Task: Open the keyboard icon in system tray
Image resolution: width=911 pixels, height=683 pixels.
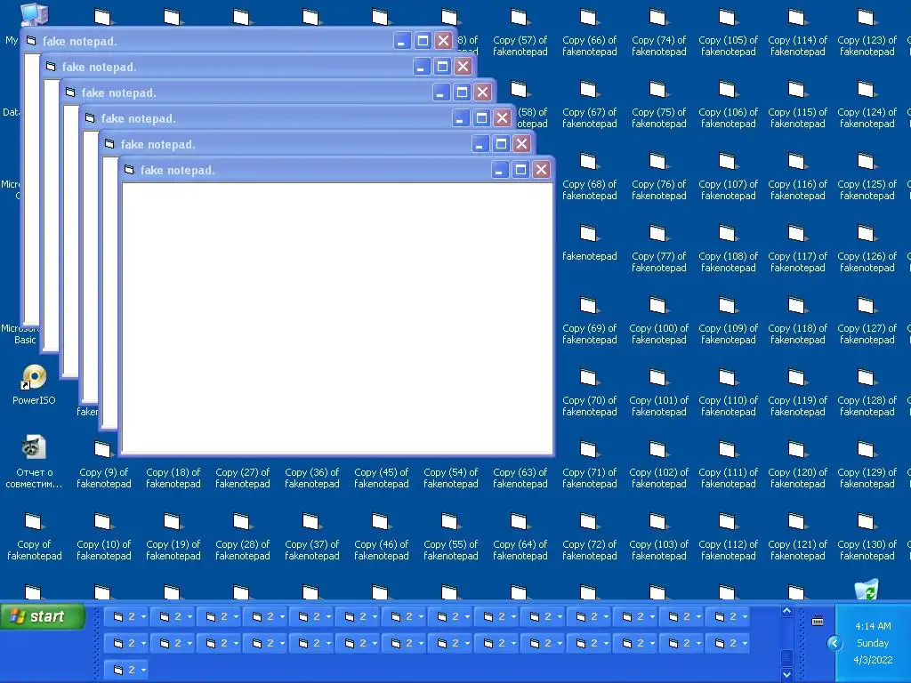Action: 818,621
